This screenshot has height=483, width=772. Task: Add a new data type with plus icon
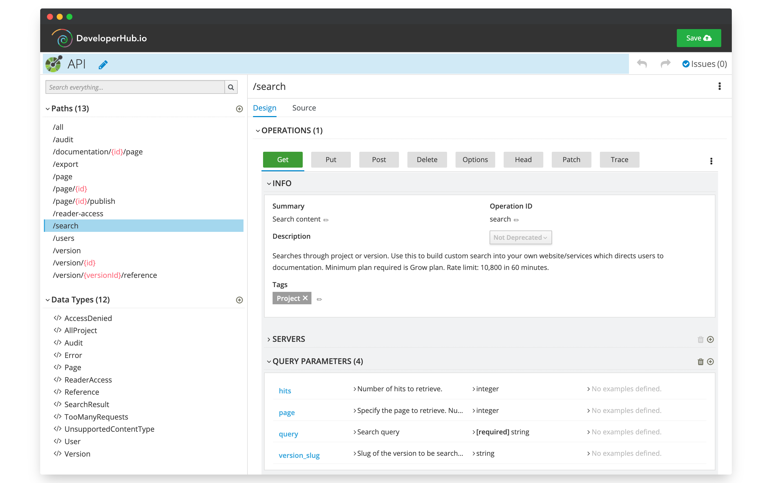click(x=239, y=300)
